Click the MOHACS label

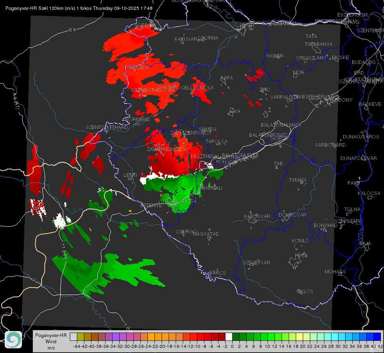point(335,272)
